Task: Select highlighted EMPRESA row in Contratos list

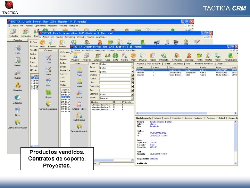Action: point(65,97)
